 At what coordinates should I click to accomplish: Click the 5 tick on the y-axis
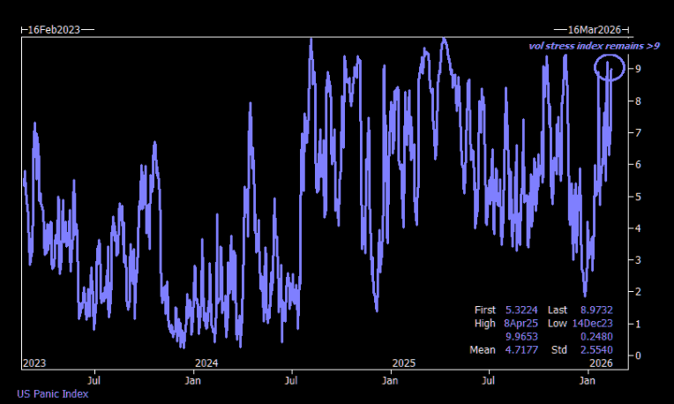(637, 196)
